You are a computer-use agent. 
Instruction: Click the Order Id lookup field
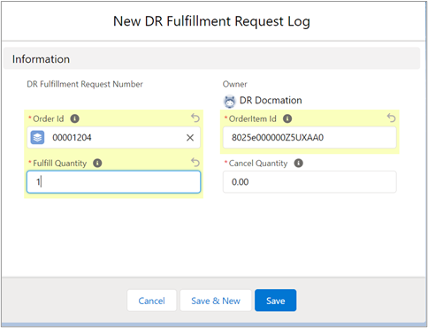[x=113, y=138]
